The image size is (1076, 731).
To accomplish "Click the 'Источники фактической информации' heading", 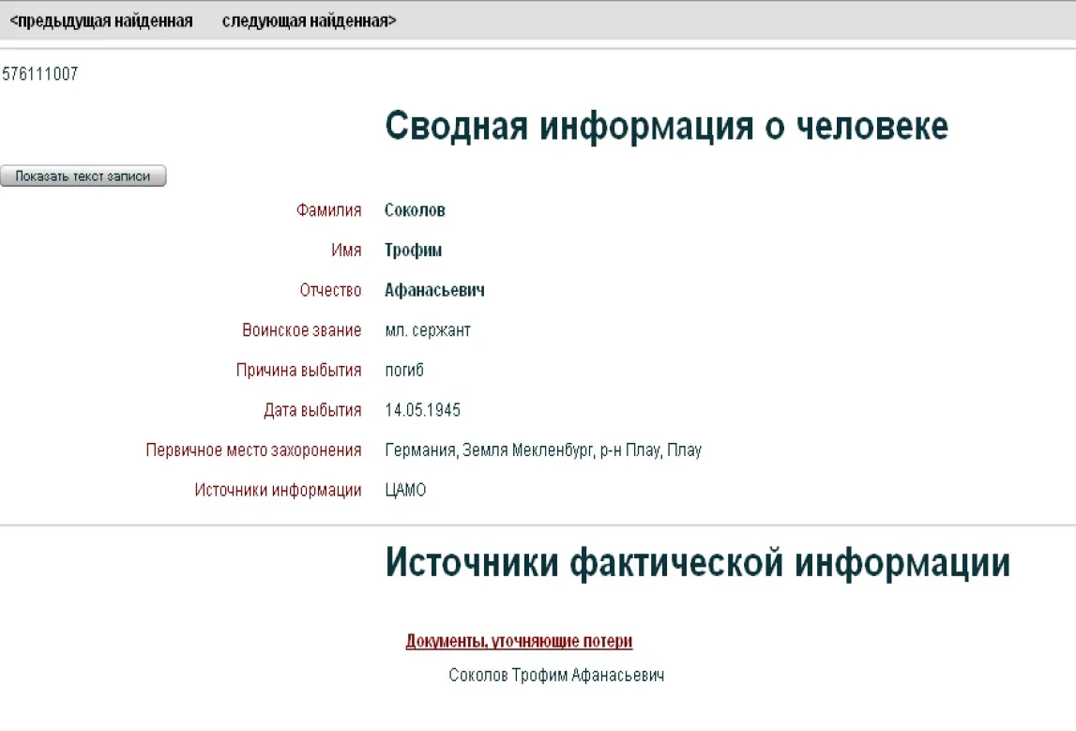I will click(x=697, y=563).
